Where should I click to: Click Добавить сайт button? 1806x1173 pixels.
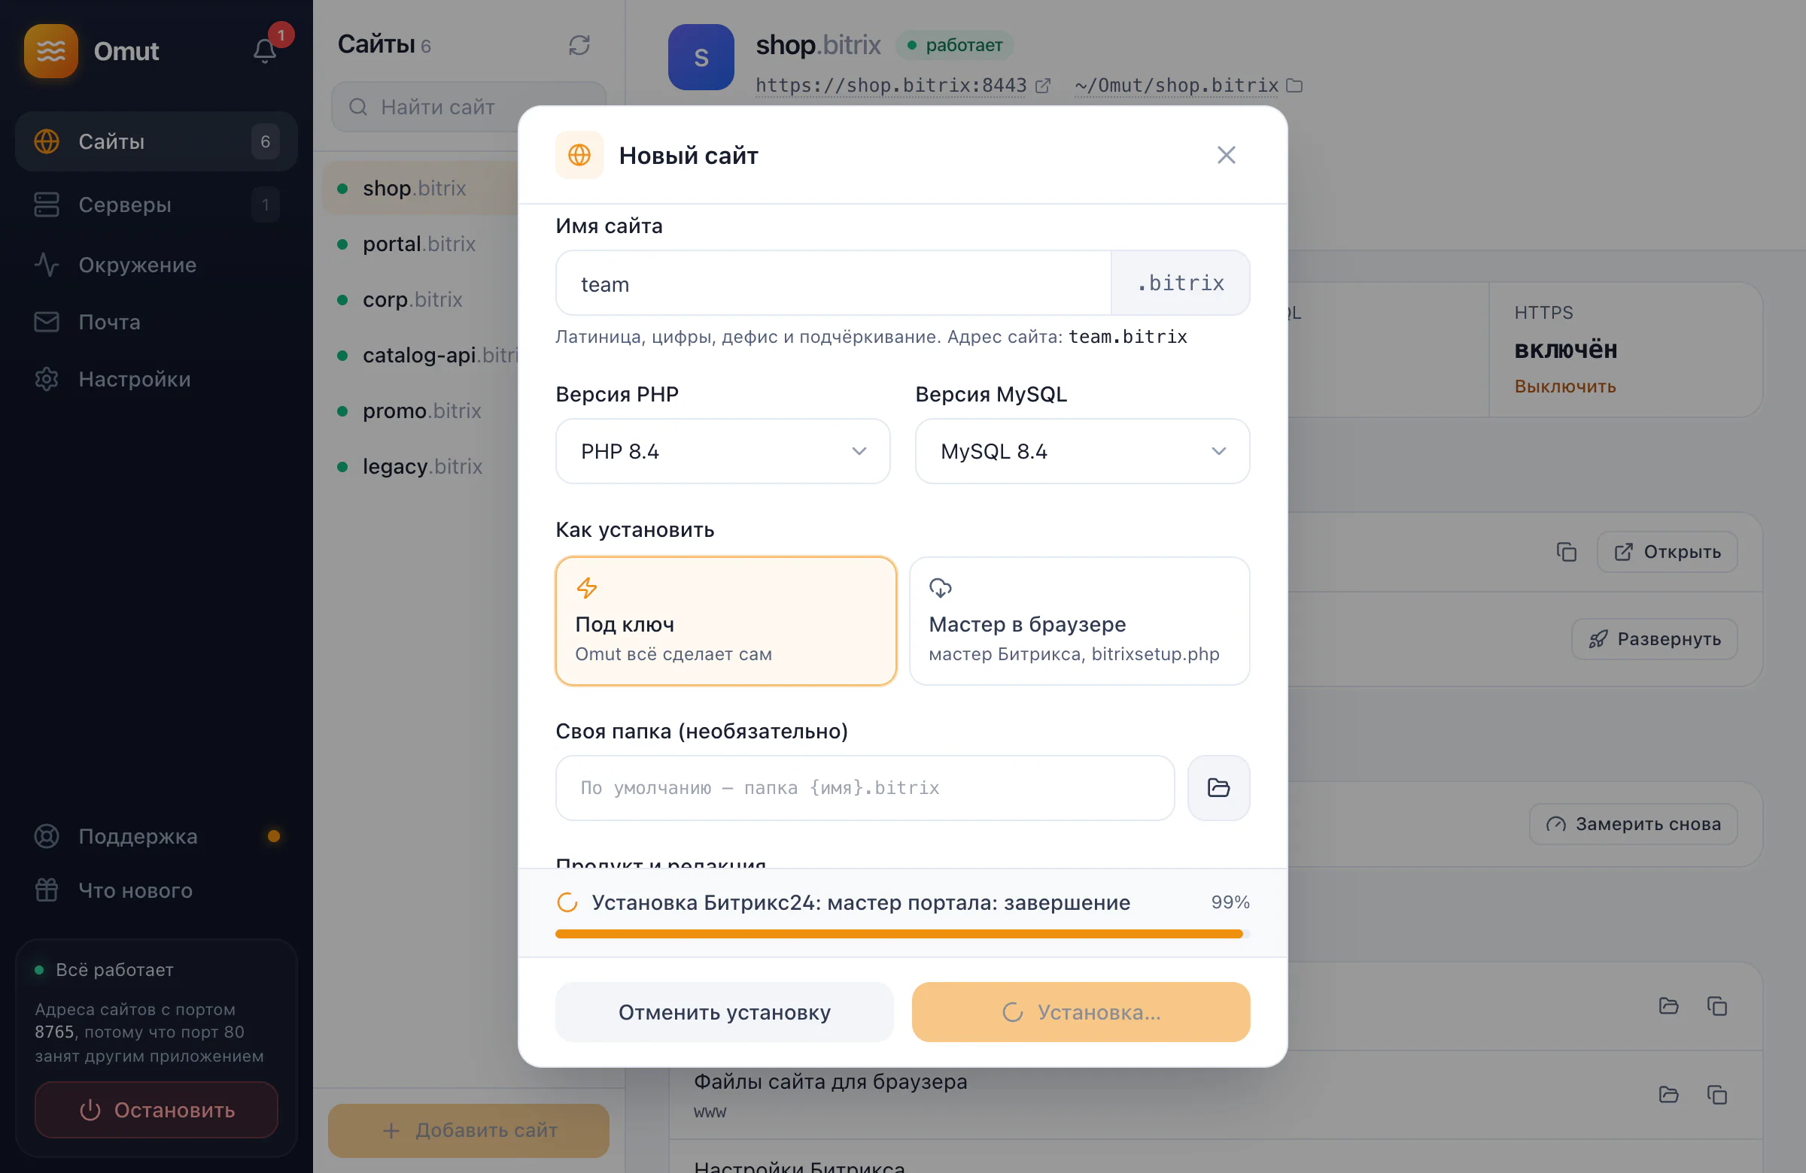pyautogui.click(x=468, y=1130)
